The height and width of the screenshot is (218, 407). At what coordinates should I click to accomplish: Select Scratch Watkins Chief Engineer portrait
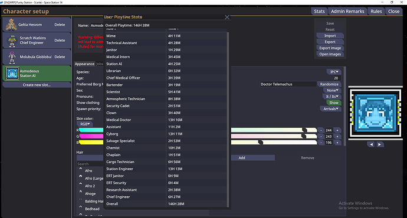(12, 41)
